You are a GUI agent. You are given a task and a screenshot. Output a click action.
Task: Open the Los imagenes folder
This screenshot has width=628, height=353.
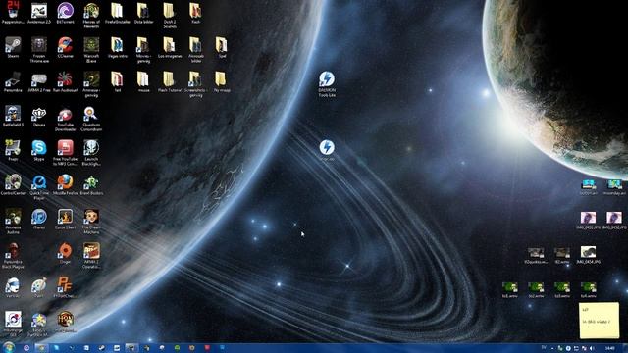pyautogui.click(x=169, y=48)
